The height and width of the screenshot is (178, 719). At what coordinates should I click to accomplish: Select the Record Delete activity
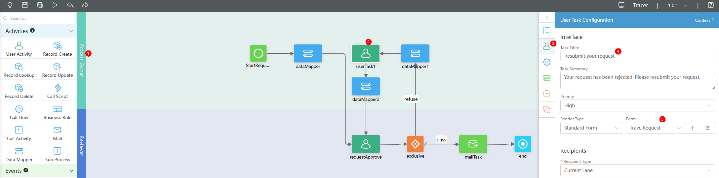[x=19, y=91]
